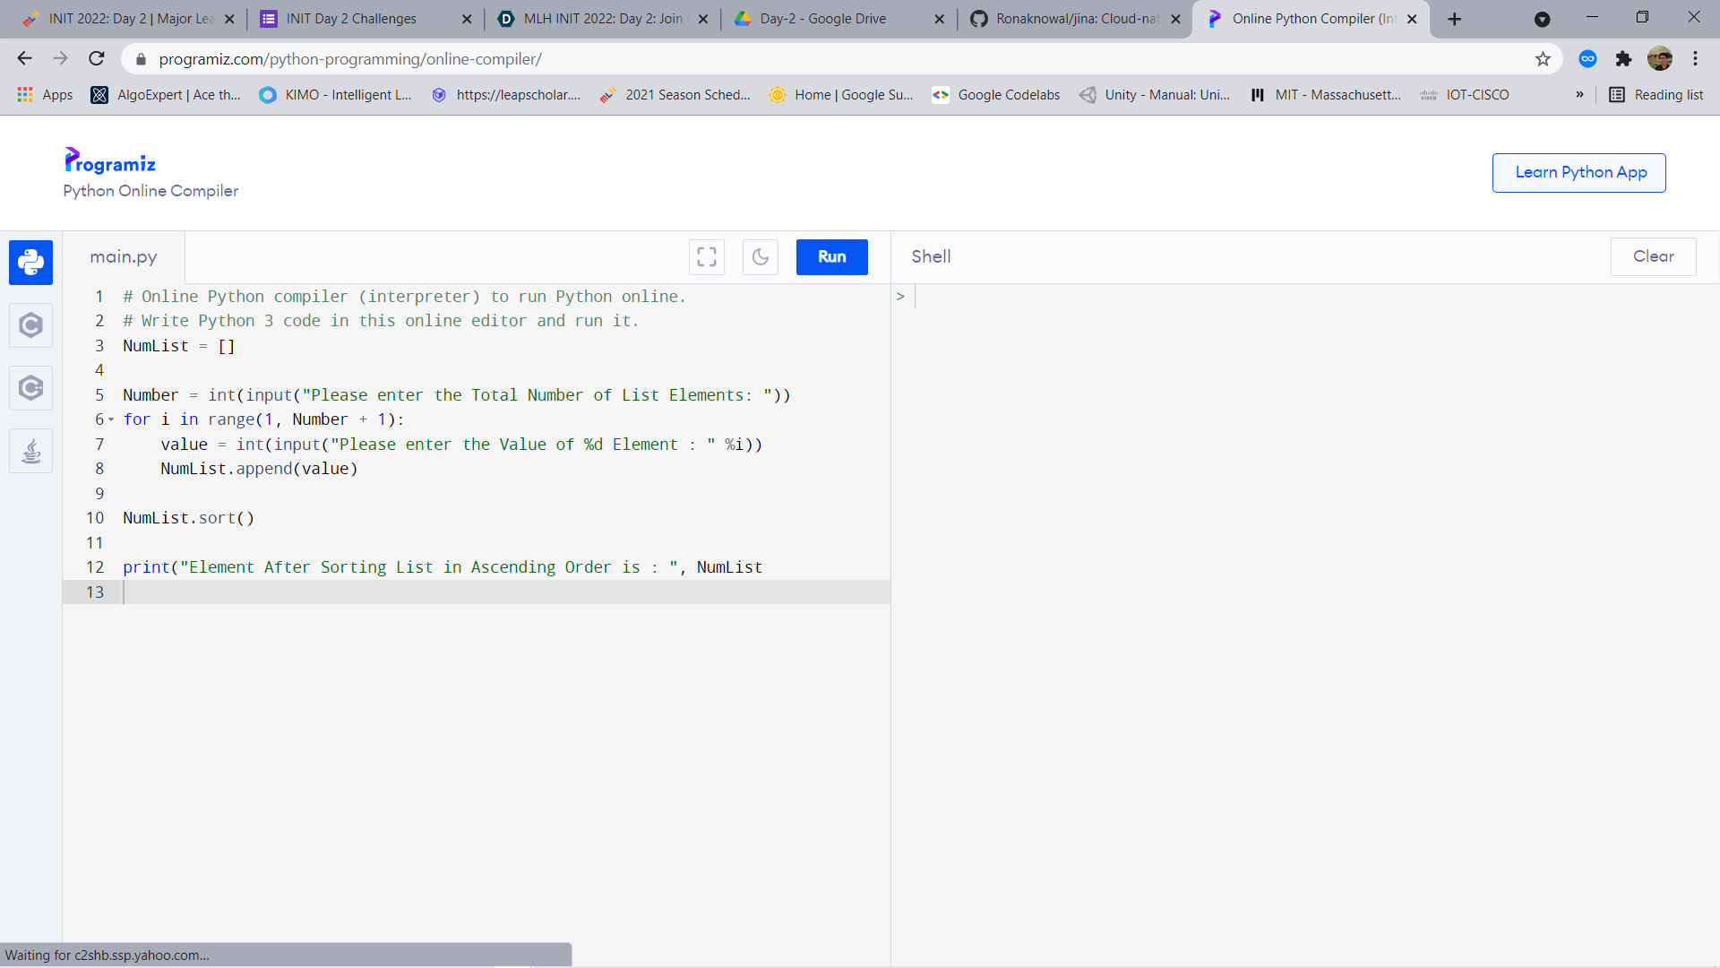1720x968 pixels.
Task: Open the Learn Python App link
Action: coord(1579,172)
